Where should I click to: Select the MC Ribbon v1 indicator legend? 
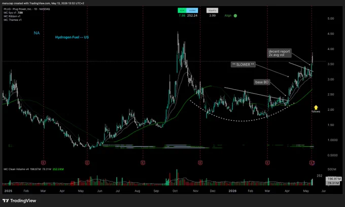pos(12,16)
